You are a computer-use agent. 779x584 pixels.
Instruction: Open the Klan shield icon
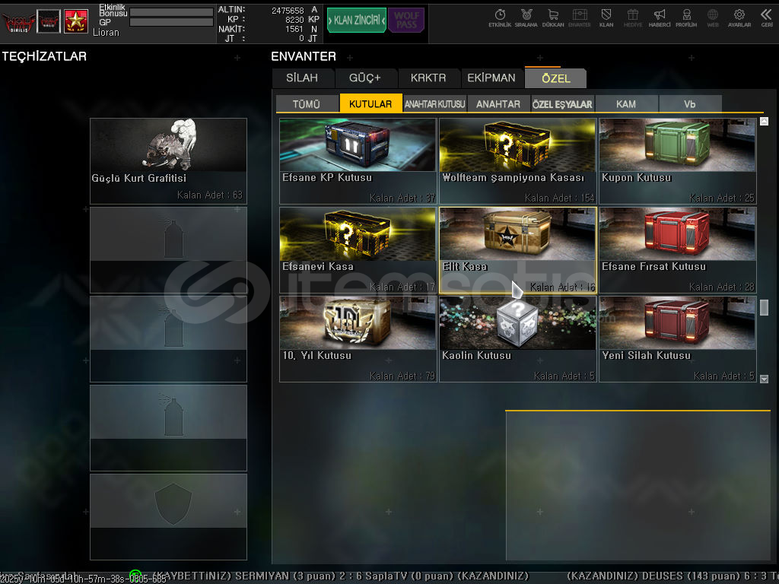(606, 17)
